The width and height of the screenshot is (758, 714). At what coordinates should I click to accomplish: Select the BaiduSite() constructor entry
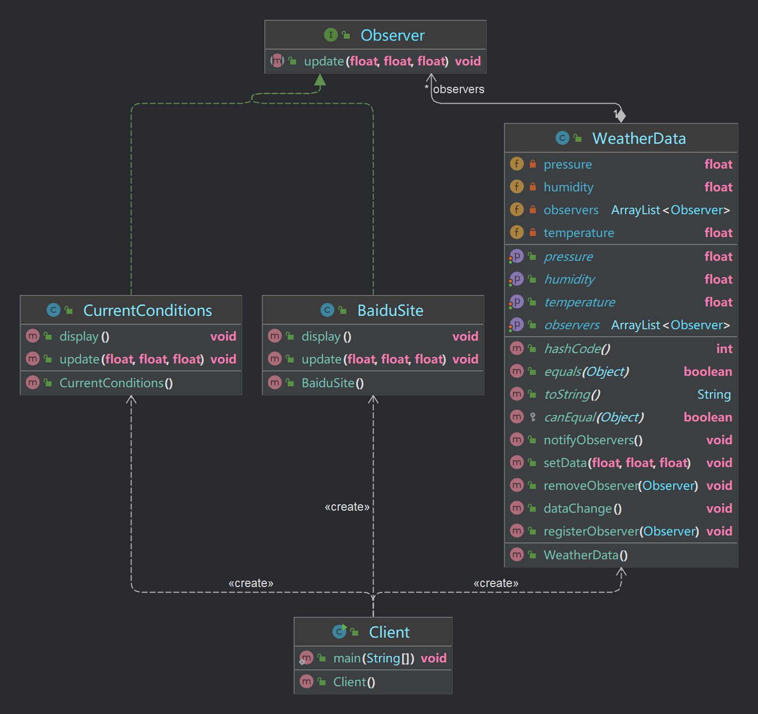pos(332,383)
